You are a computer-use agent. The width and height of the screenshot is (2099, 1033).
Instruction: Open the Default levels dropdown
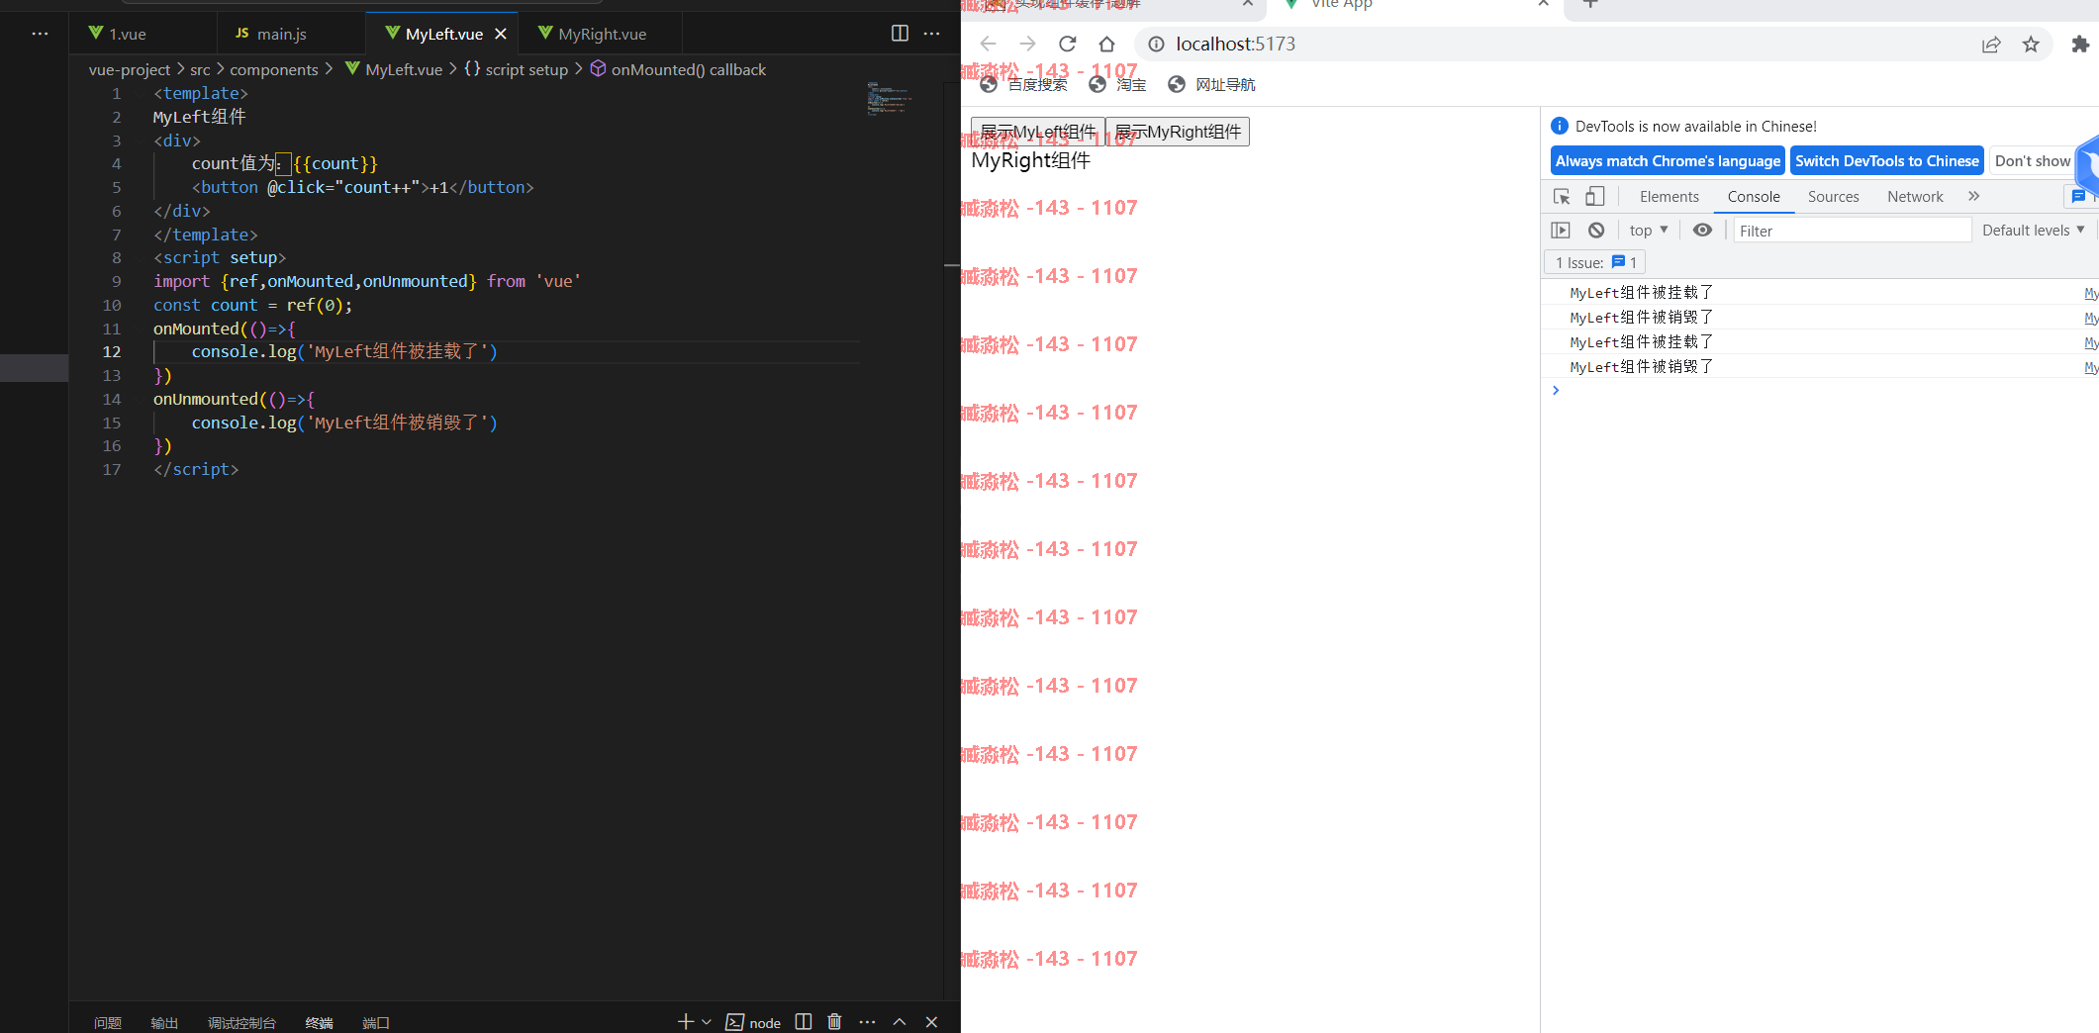coord(2034,230)
